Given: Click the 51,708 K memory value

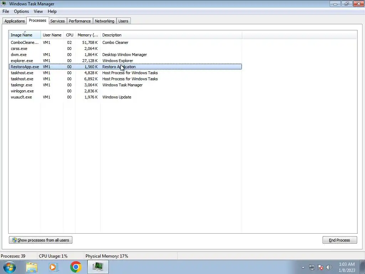Looking at the screenshot, I should pyautogui.click(x=90, y=42).
